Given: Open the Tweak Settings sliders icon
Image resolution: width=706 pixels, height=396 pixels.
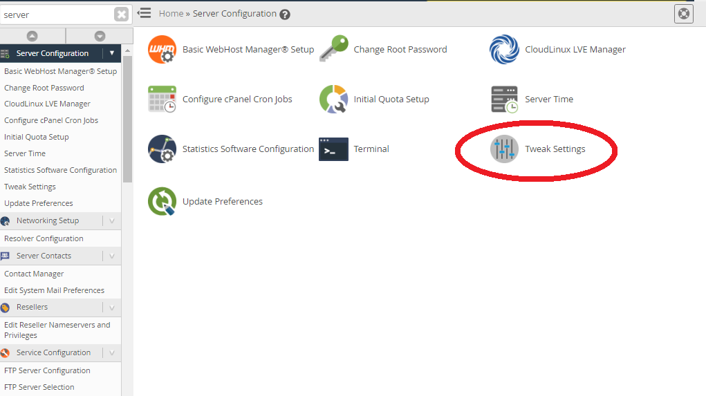Looking at the screenshot, I should coord(504,149).
